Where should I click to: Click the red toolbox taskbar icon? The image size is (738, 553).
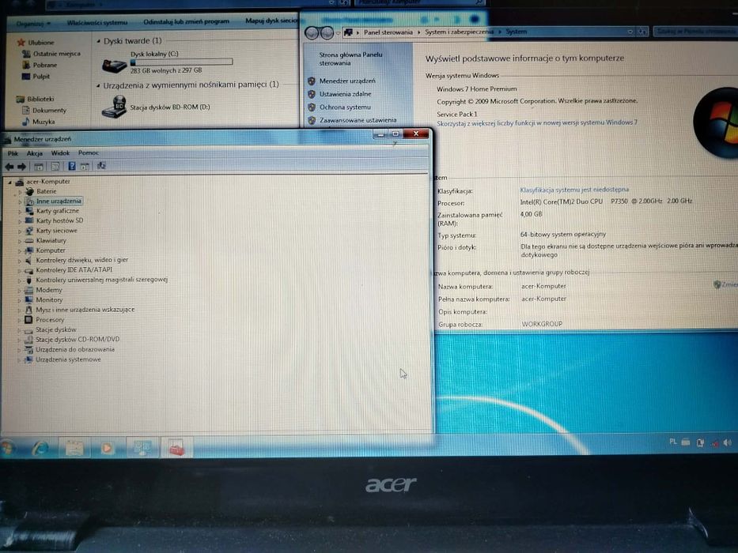pyautogui.click(x=177, y=448)
